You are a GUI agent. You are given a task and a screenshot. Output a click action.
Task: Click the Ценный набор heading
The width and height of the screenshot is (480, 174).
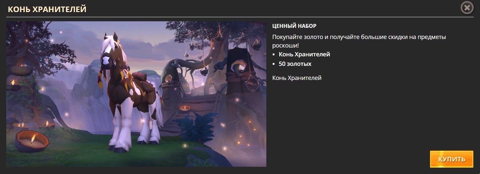(294, 26)
